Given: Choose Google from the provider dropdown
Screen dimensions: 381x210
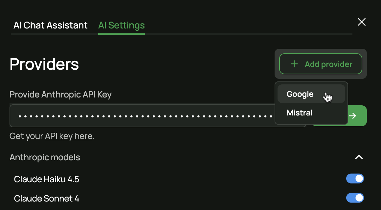Looking at the screenshot, I should coord(300,94).
